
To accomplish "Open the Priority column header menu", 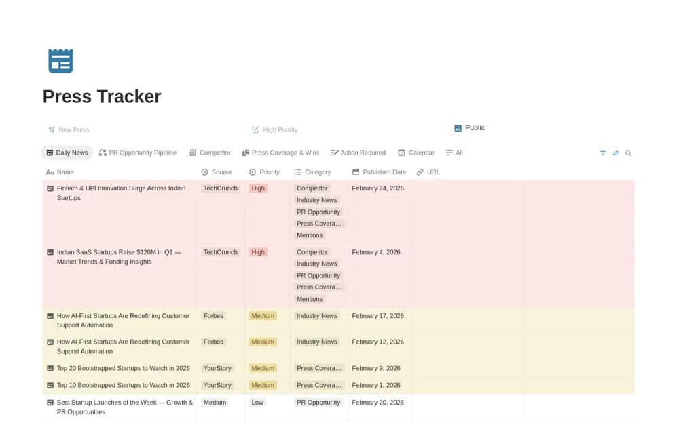I will point(265,172).
